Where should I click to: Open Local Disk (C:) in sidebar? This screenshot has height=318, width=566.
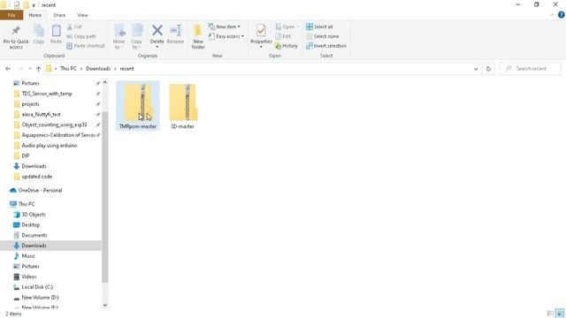click(37, 287)
